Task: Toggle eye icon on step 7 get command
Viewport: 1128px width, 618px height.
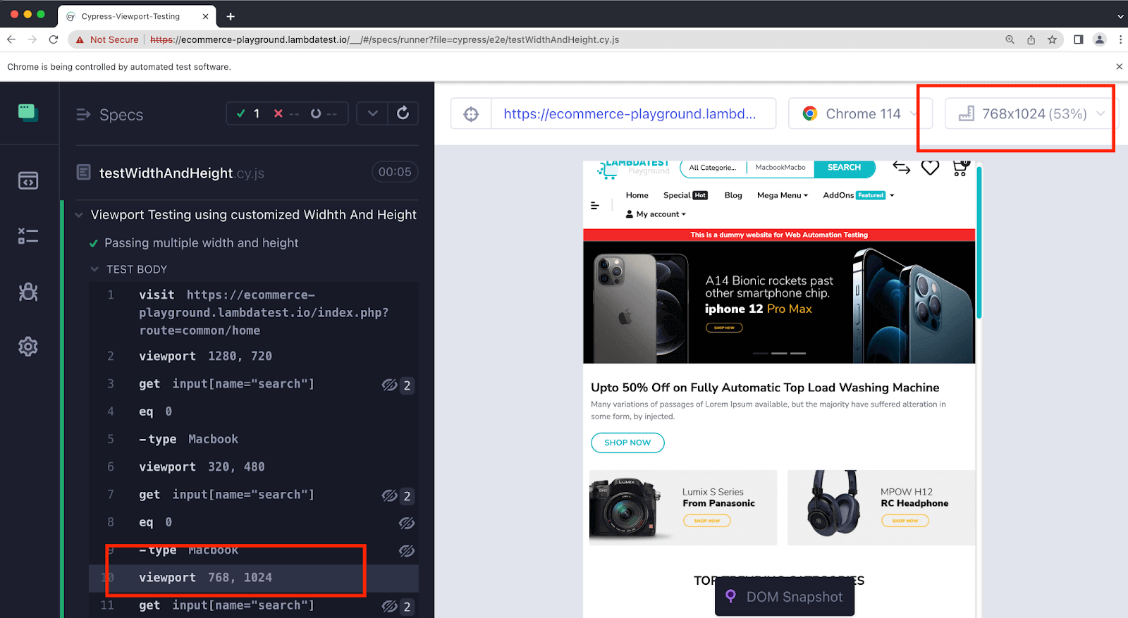Action: [390, 496]
